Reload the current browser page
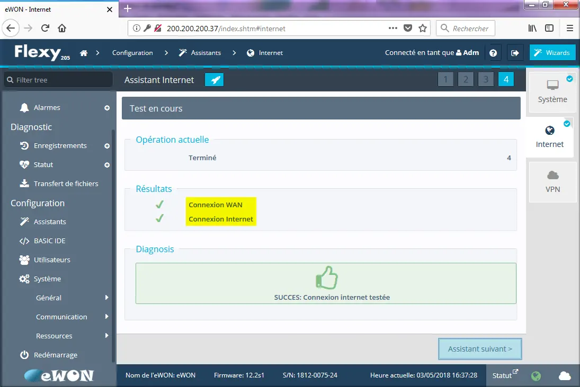This screenshot has height=387, width=580. [x=45, y=28]
